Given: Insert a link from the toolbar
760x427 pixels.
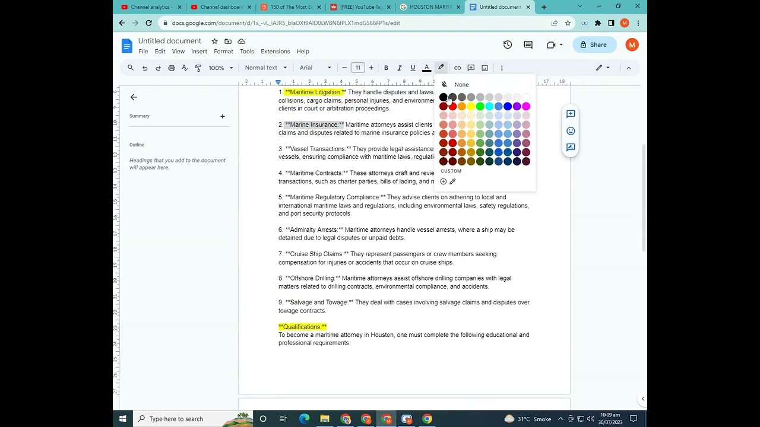Looking at the screenshot, I should (x=457, y=68).
